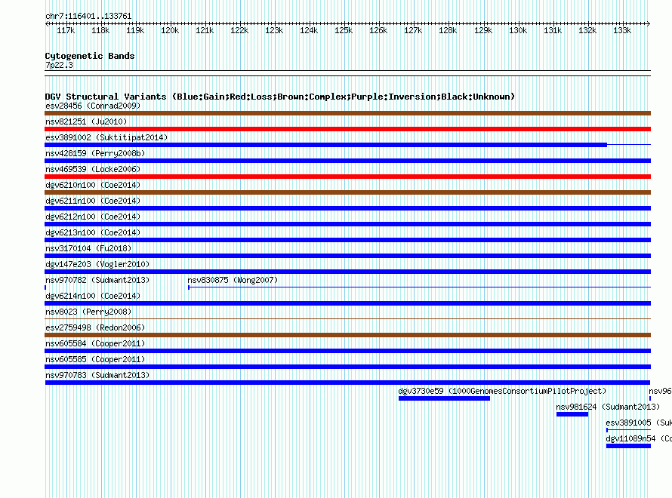Image resolution: width=672 pixels, height=498 pixels.
Task: Select brown bar under esv2759498 (Redon2006)
Action: 347,335
